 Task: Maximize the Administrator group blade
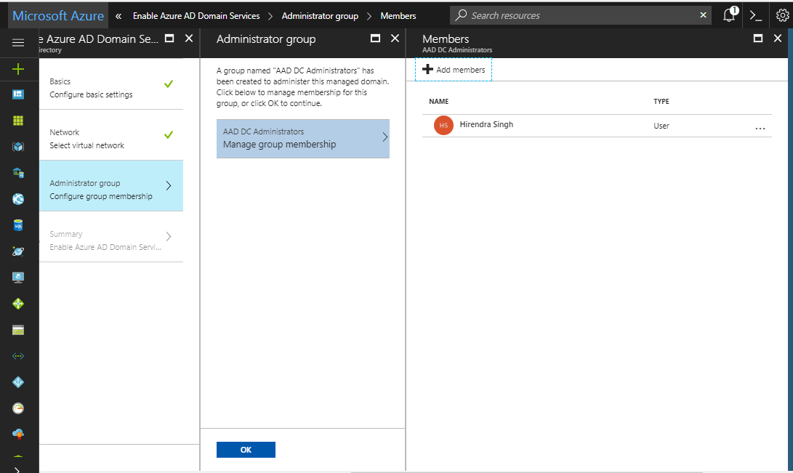click(x=375, y=39)
